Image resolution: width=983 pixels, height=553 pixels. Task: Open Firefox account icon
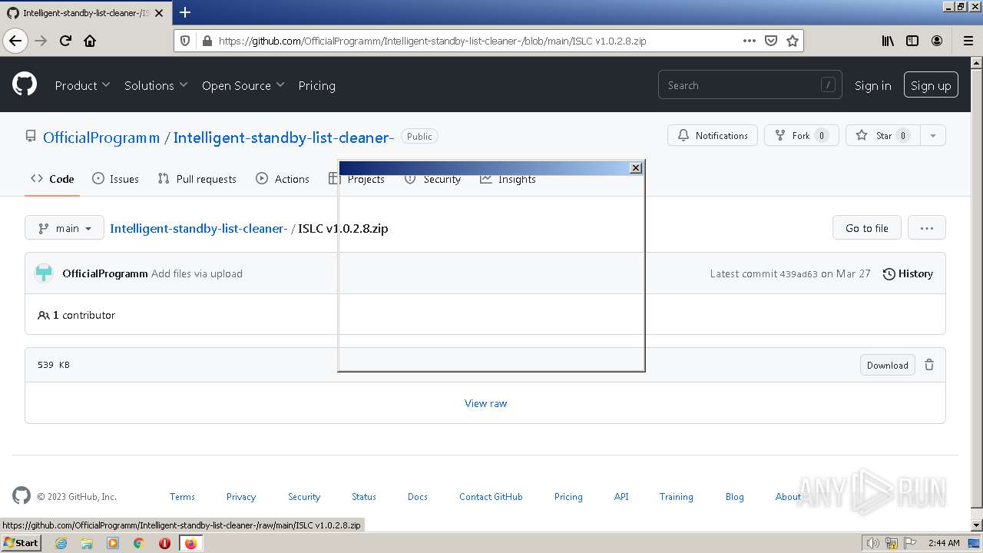tap(937, 41)
